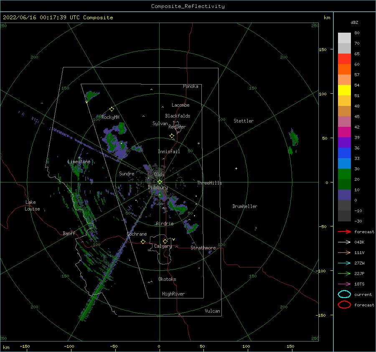Screen dimensions: 376x352
Task: Select the yellow diamond marker inside Calgary
Action: (165, 241)
